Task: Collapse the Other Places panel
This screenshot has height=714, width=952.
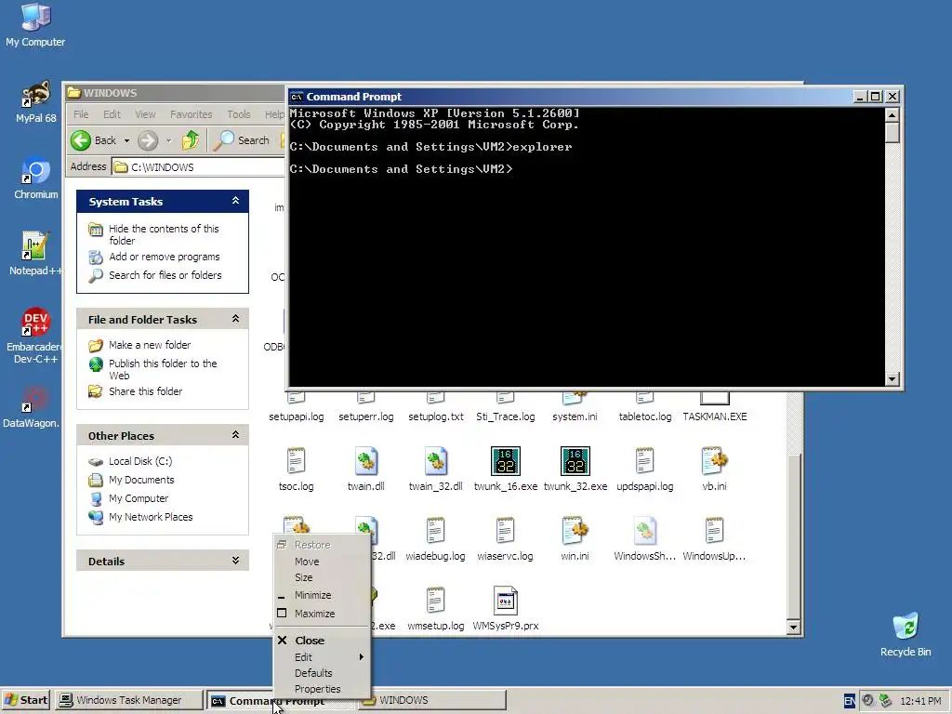Action: coord(235,435)
